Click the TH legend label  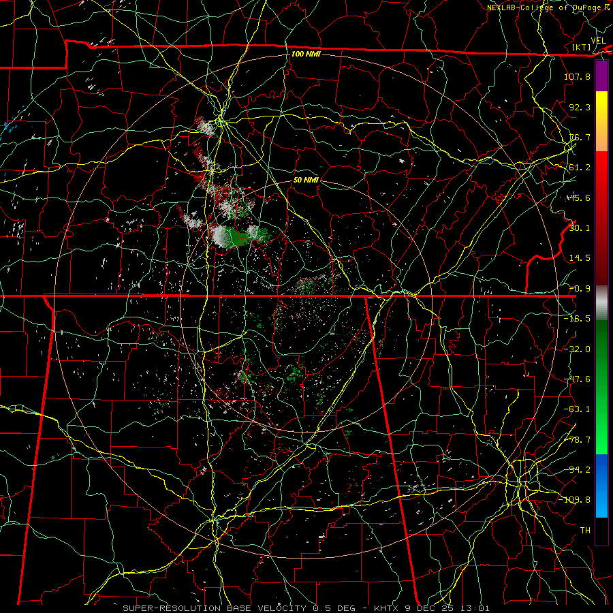coord(585,531)
